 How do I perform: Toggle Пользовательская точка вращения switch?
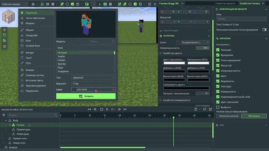pos(264,30)
